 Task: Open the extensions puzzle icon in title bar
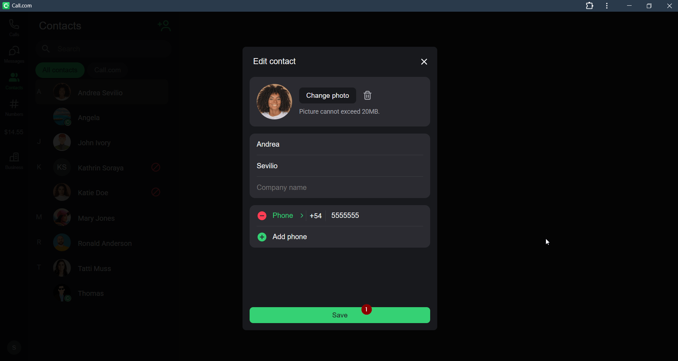[589, 6]
